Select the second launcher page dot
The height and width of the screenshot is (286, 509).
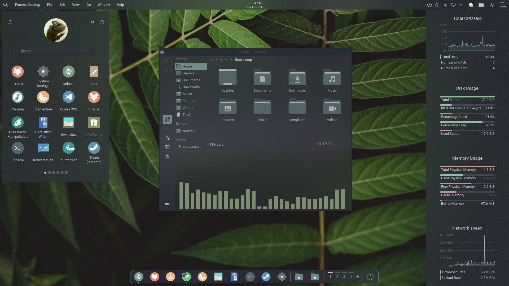pyautogui.click(x=50, y=173)
